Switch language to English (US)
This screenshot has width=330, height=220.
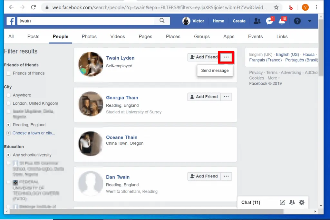pos(287,54)
